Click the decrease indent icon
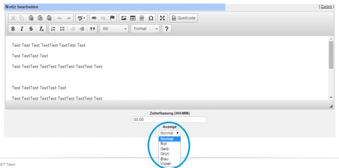Viewport: 339px width, 168px height. point(73,29)
